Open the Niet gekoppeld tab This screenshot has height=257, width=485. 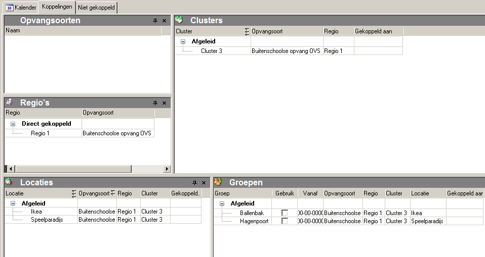97,8
